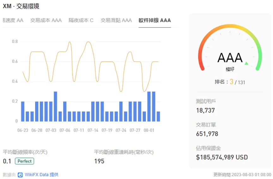Click the 0.6 y-axis label
The height and width of the screenshot is (179, 273).
click(15, 62)
